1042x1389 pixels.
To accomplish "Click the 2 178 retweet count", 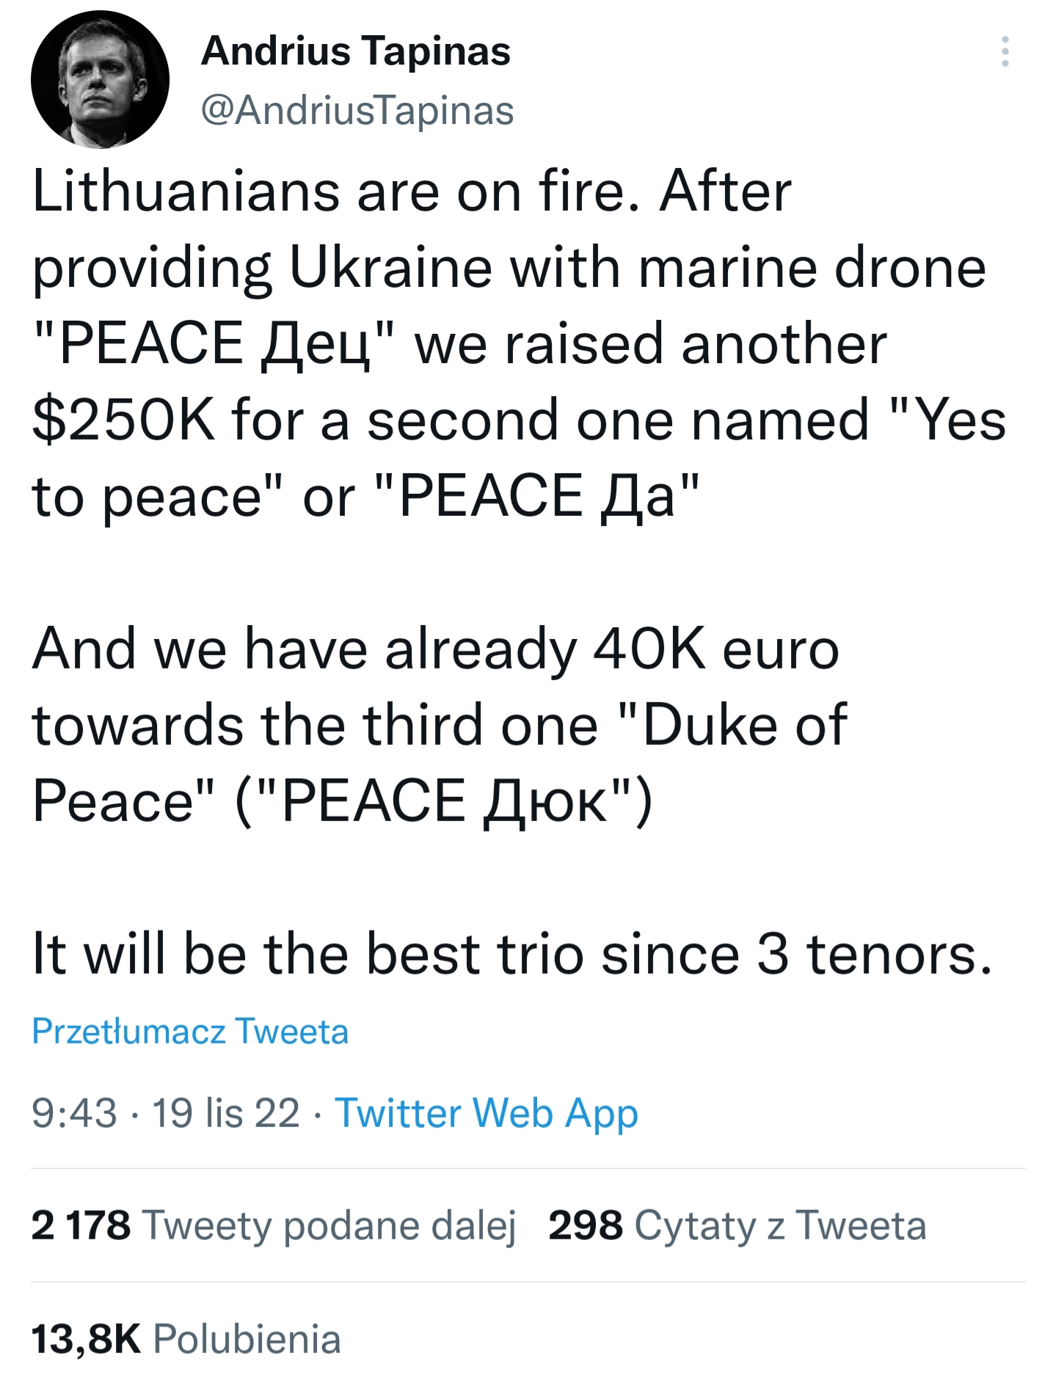I will pos(81,1225).
